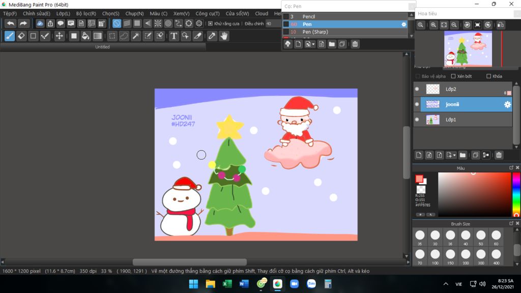Open the Bộ lọc(R) menu
Screen dimensions: 521x293
(86, 14)
